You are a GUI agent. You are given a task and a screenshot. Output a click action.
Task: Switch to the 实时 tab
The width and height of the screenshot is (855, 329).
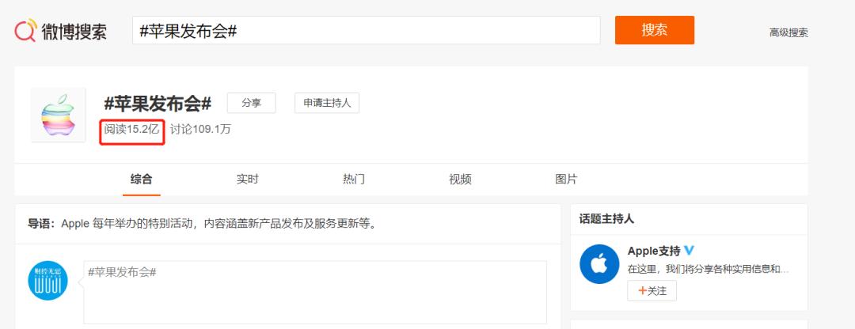(x=247, y=180)
